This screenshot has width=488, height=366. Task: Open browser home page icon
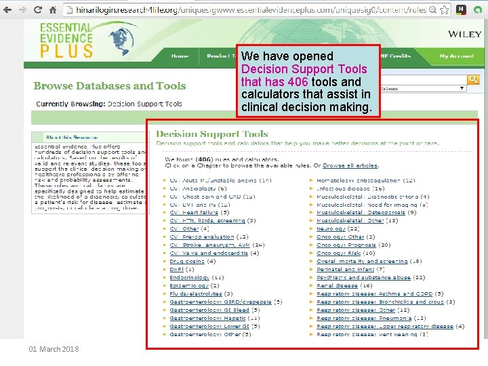coord(53,10)
